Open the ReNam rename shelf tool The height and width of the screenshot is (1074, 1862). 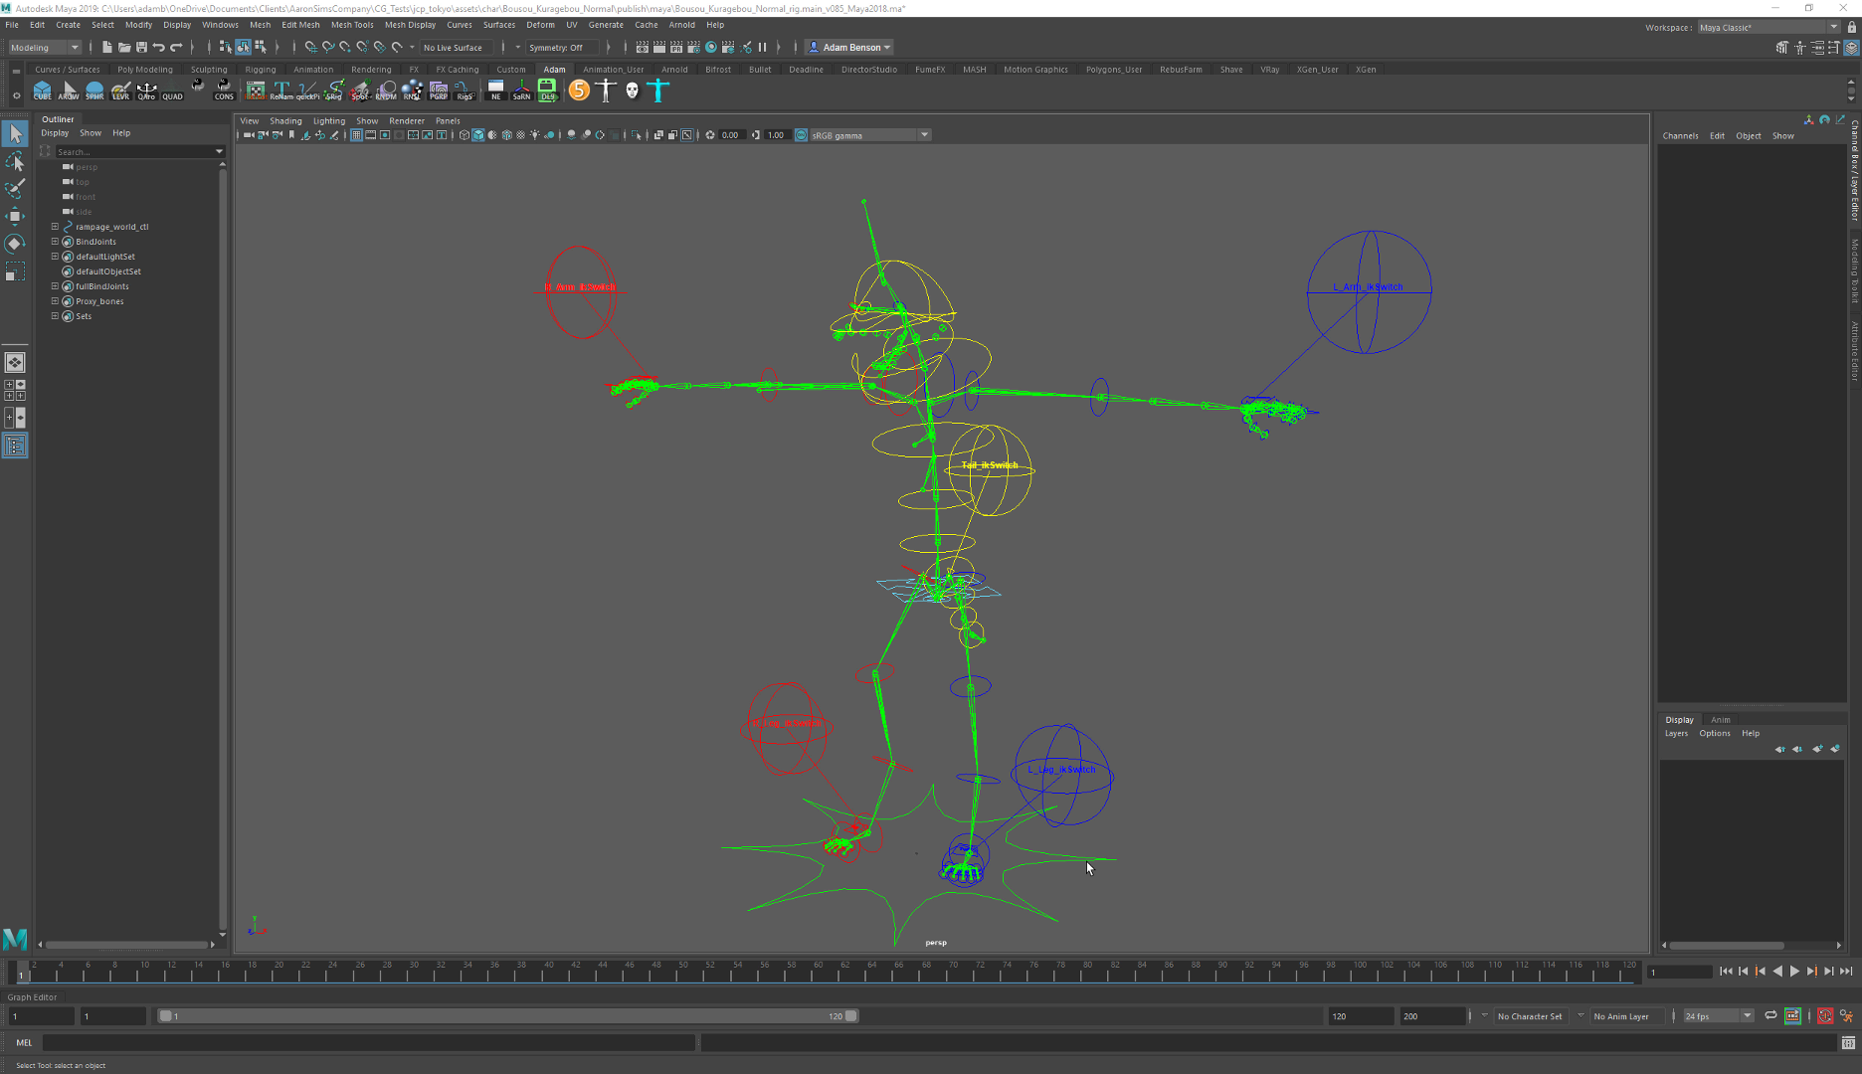click(x=281, y=90)
